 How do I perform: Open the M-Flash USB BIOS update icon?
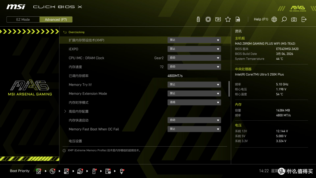pyautogui.click(x=198, y=19)
